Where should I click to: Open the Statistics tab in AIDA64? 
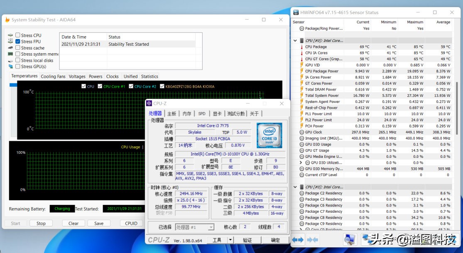[x=149, y=76]
